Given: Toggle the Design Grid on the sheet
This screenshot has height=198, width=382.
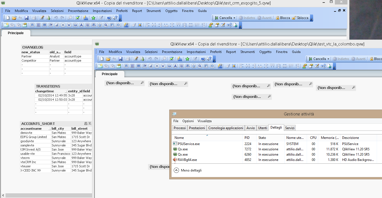Looking at the screenshot, I should coord(140,25).
